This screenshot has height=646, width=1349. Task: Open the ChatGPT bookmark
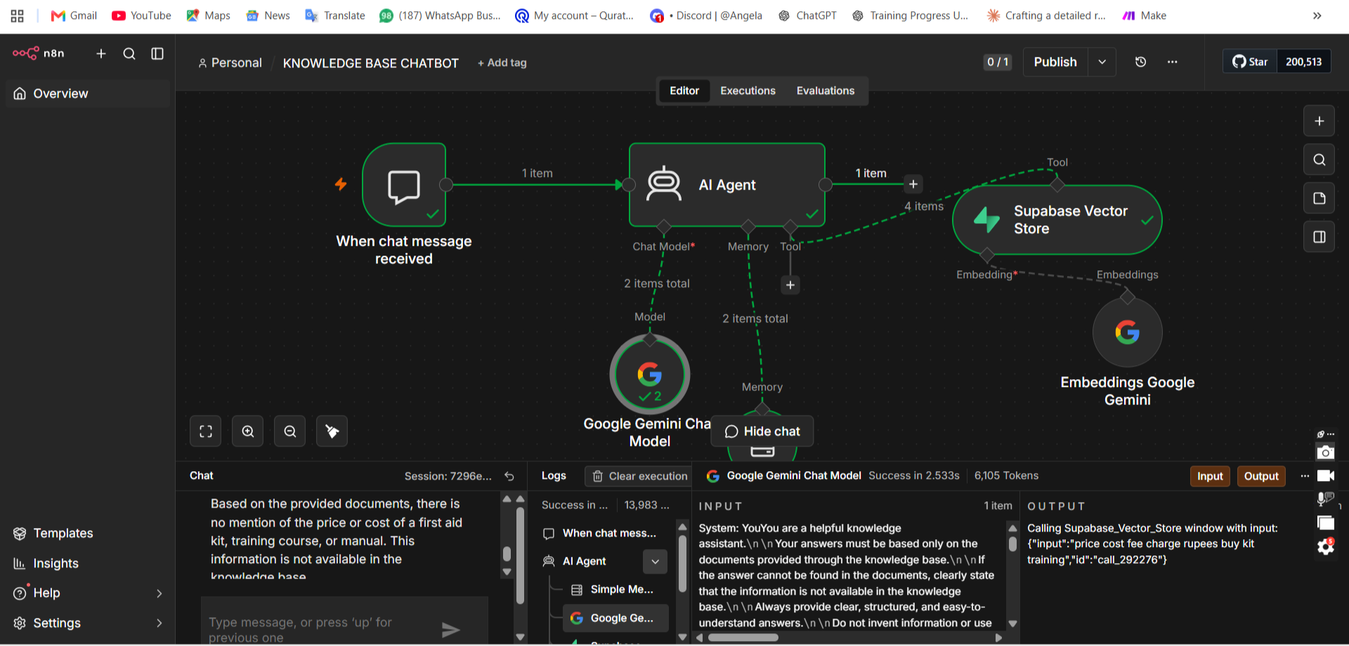click(x=807, y=15)
